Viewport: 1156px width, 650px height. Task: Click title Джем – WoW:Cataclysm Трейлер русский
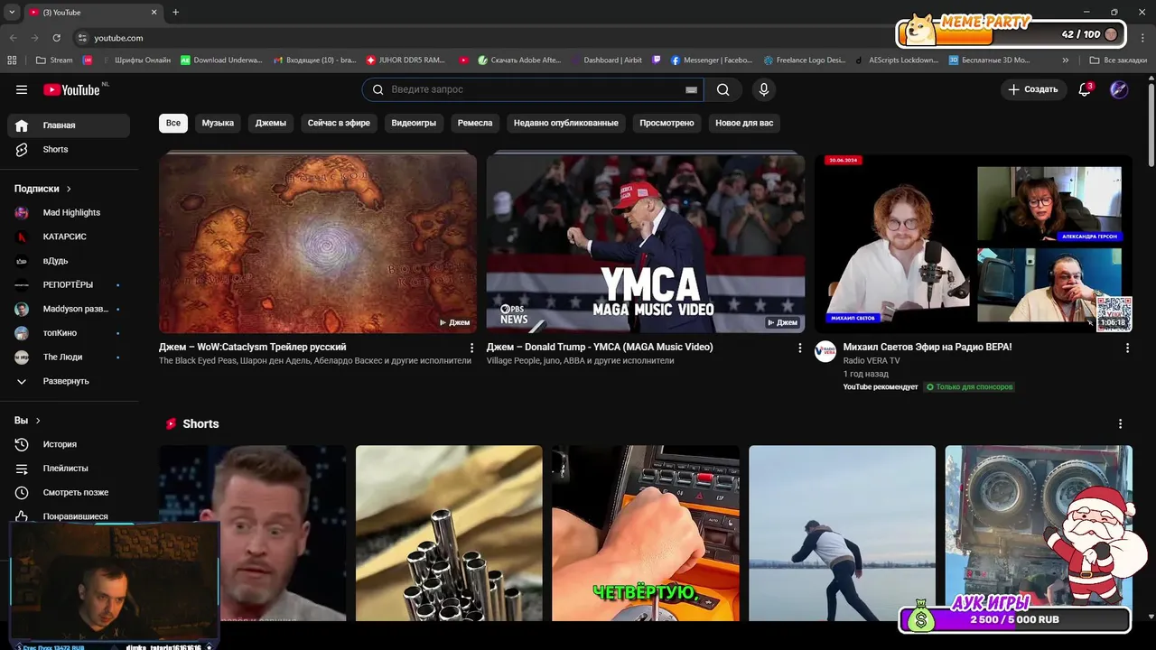point(253,347)
